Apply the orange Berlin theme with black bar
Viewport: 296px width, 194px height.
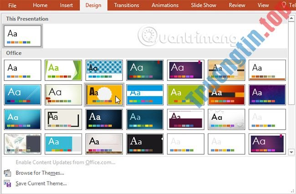[226, 95]
